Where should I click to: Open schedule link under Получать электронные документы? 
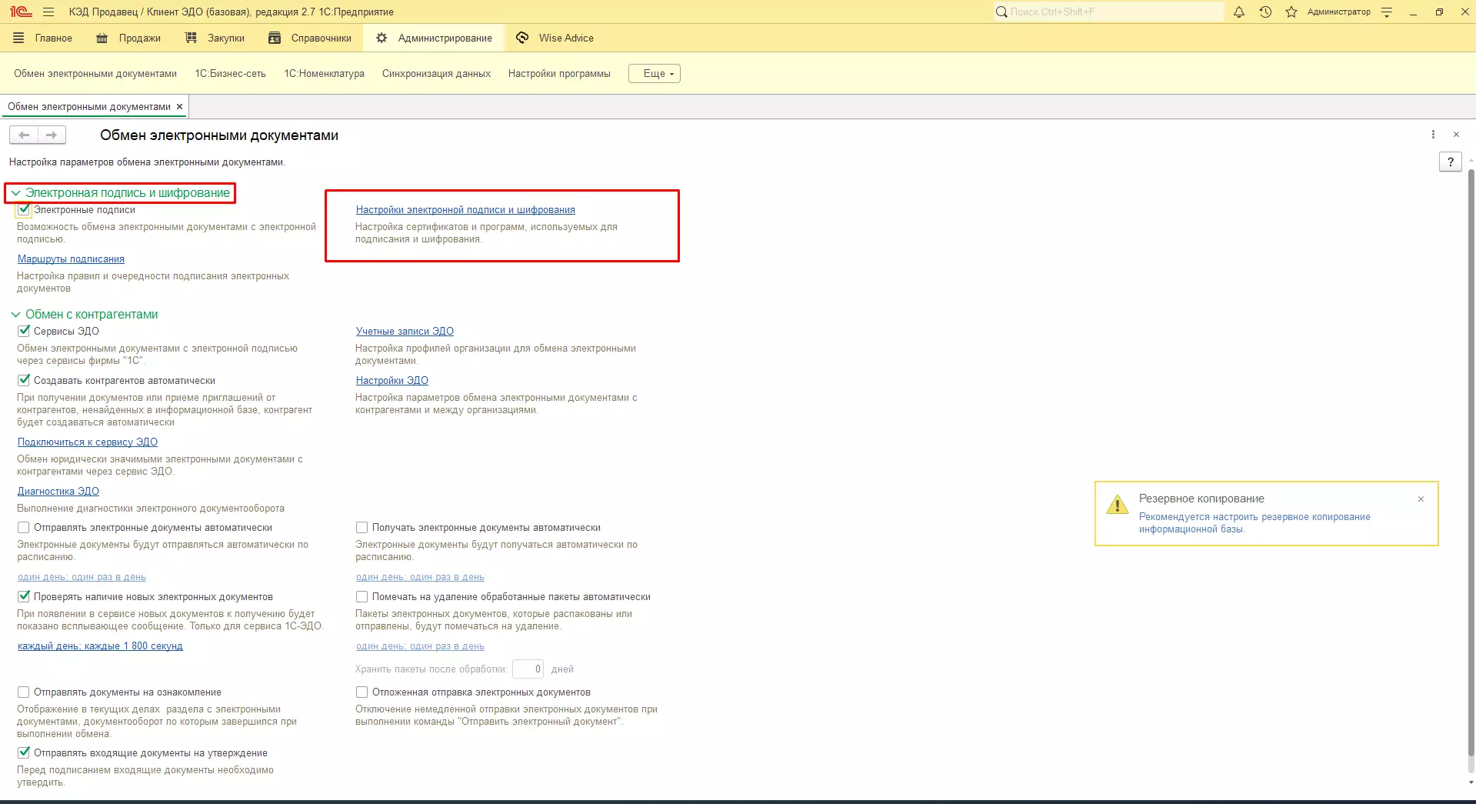tap(420, 577)
